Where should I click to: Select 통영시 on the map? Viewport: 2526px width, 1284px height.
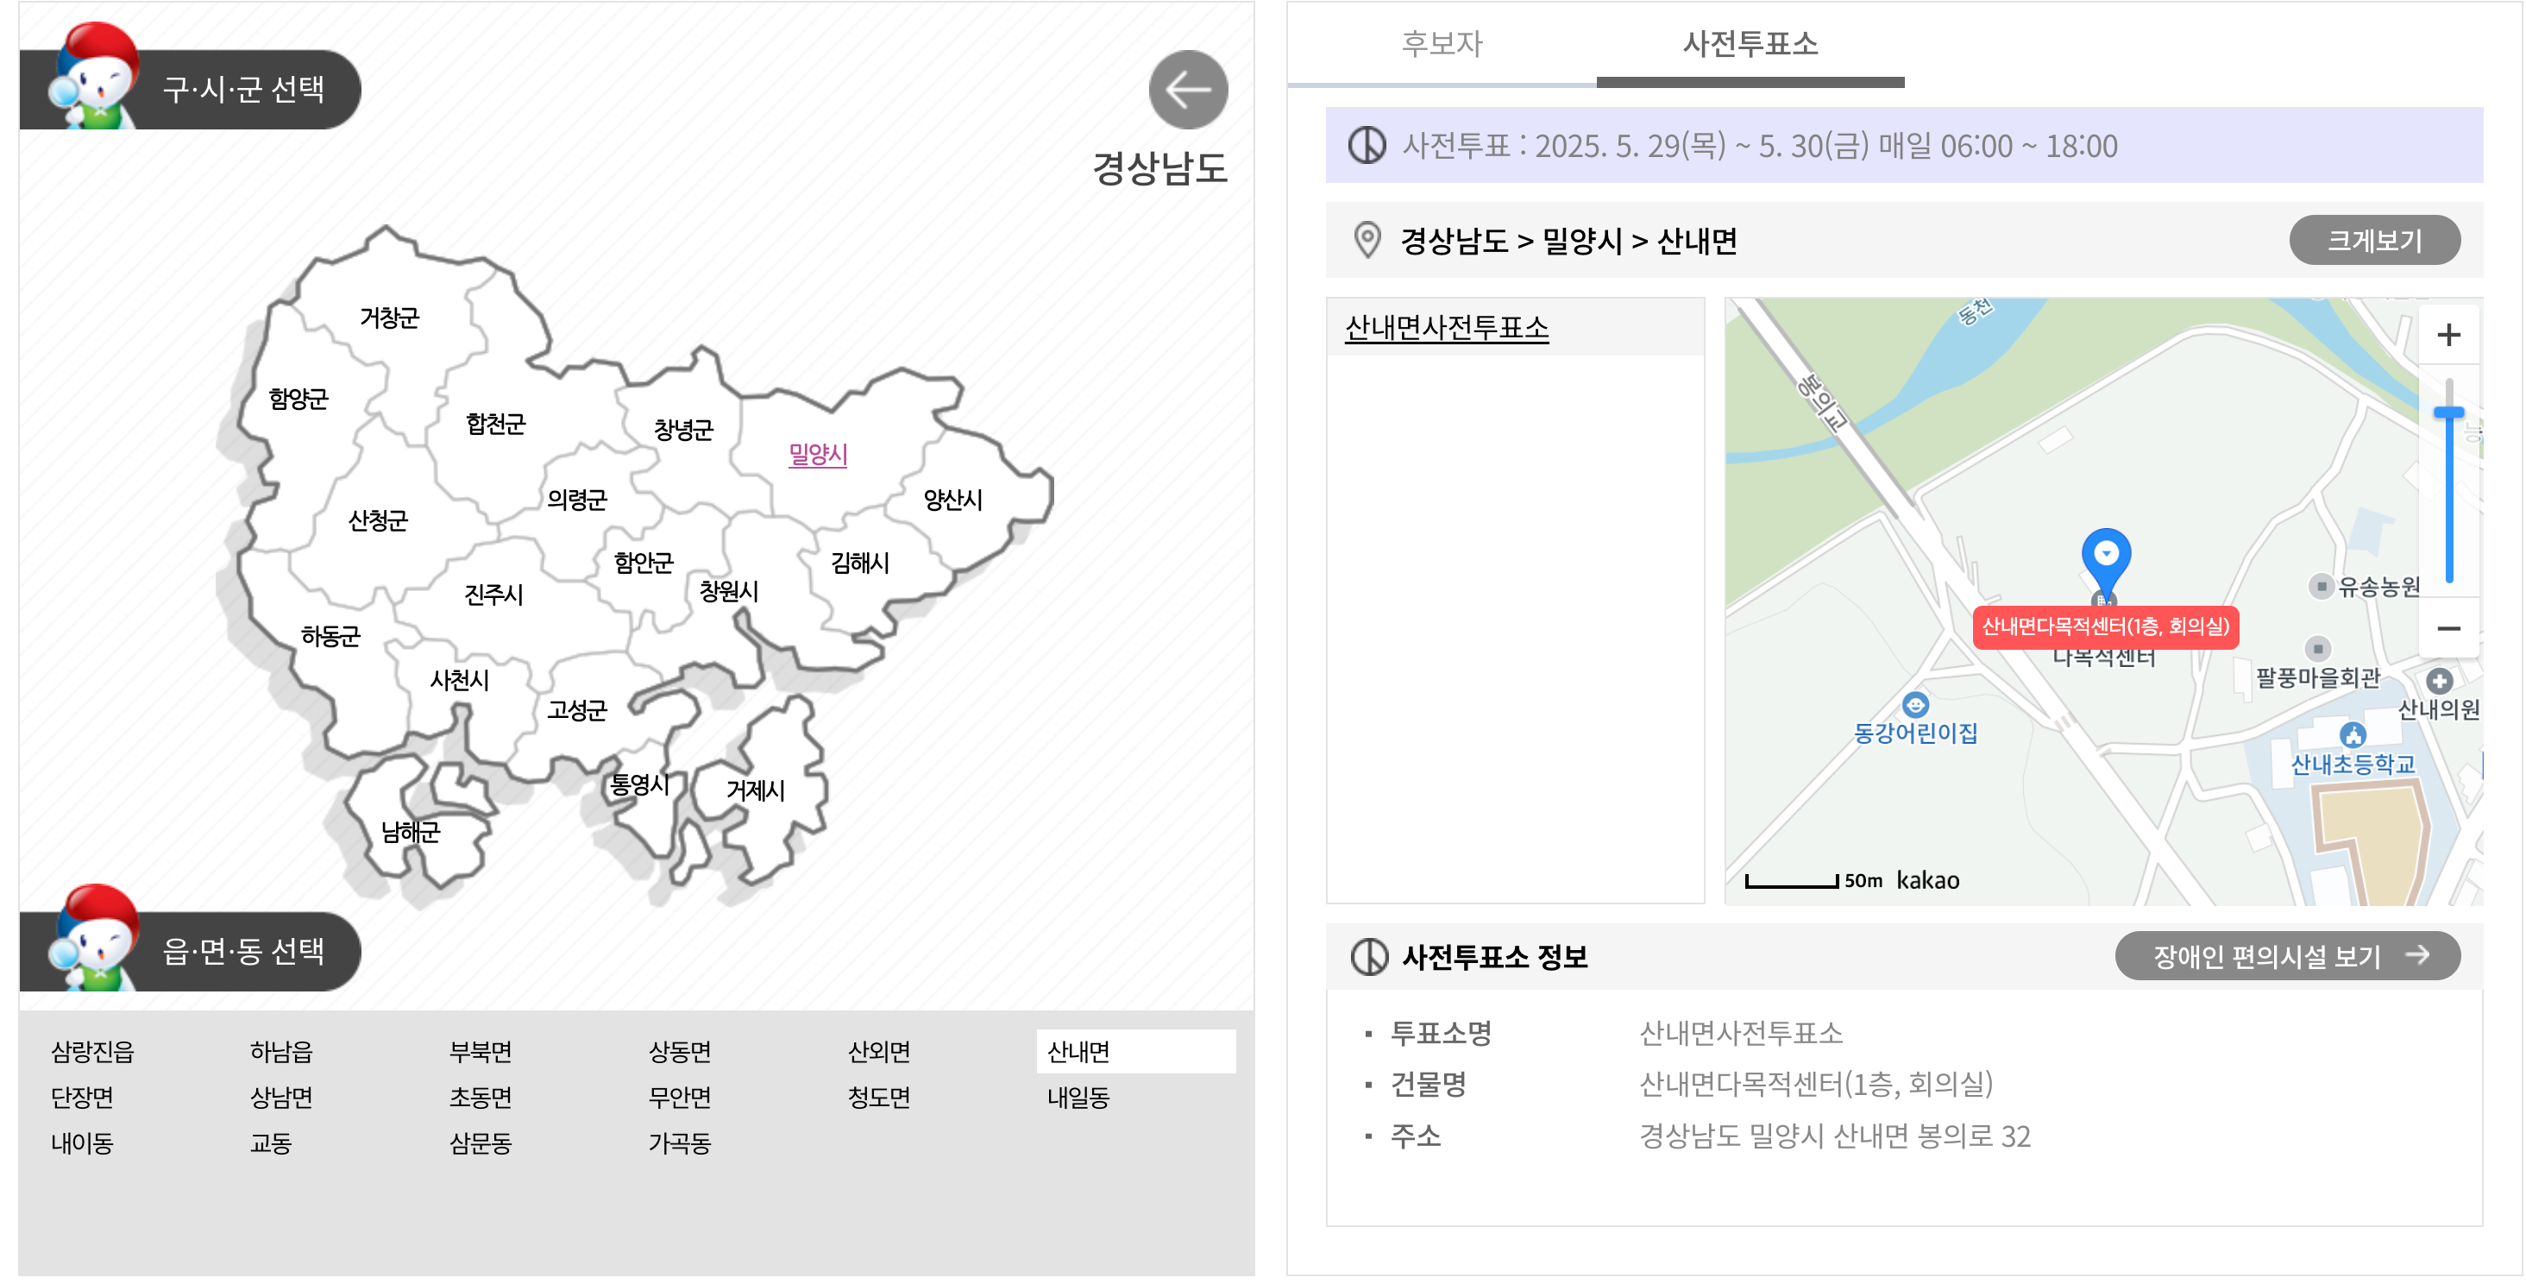coord(639,786)
